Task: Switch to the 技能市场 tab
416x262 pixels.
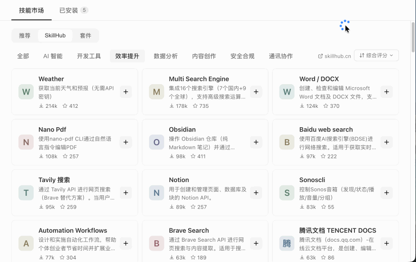Action: coord(31,10)
